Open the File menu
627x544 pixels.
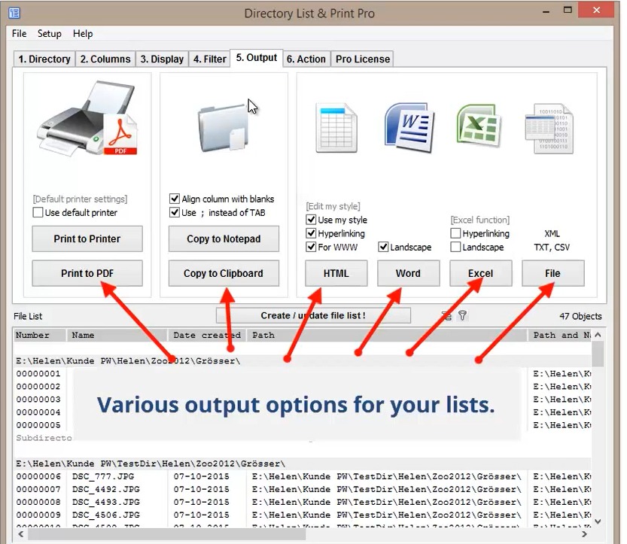click(x=20, y=34)
